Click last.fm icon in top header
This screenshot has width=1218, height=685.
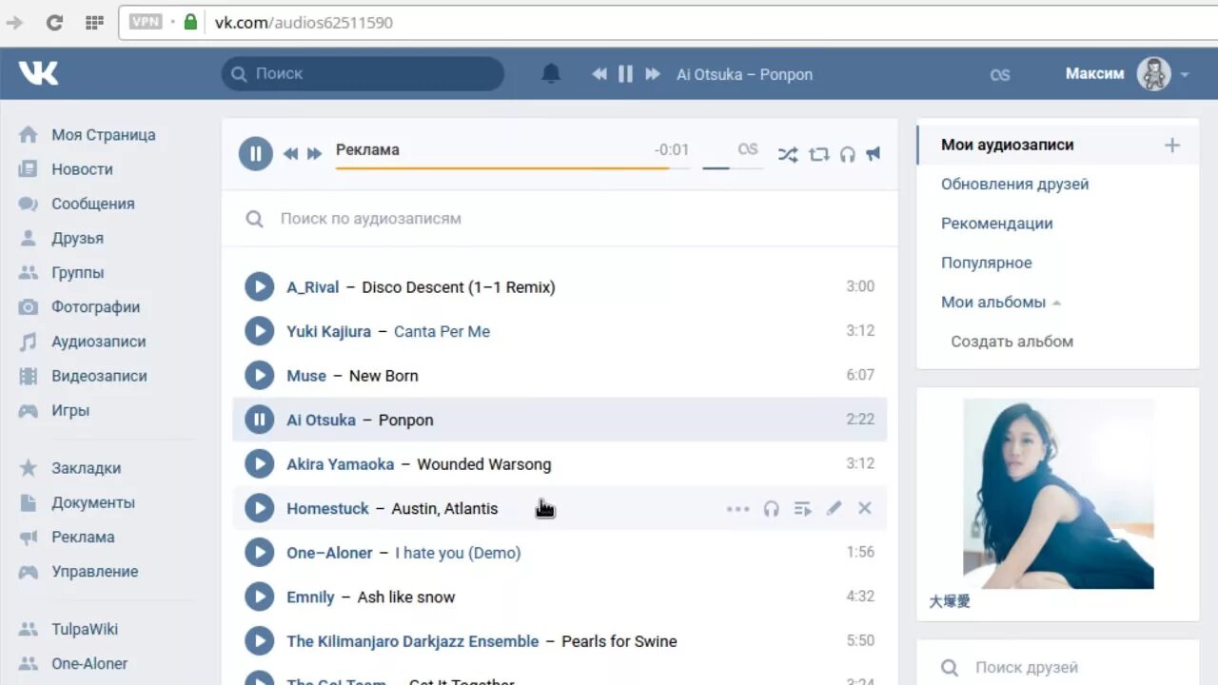pyautogui.click(x=1000, y=74)
